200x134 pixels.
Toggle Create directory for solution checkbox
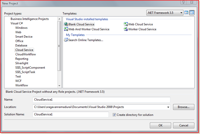click(114, 115)
